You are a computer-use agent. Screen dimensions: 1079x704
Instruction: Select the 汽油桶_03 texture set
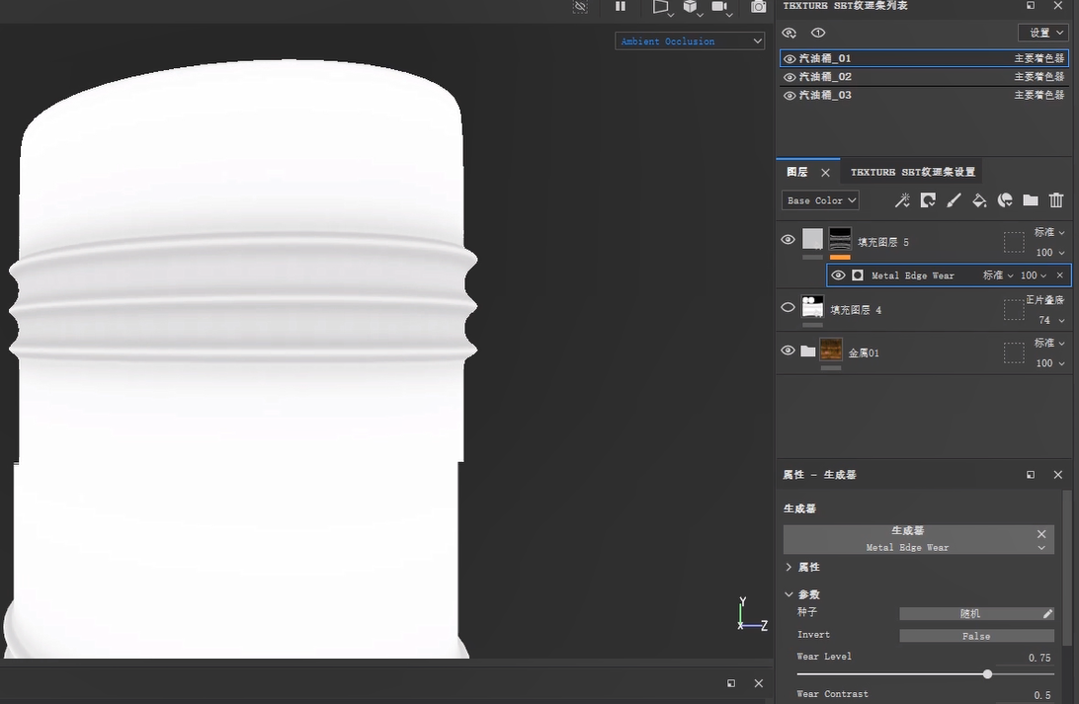tap(825, 96)
